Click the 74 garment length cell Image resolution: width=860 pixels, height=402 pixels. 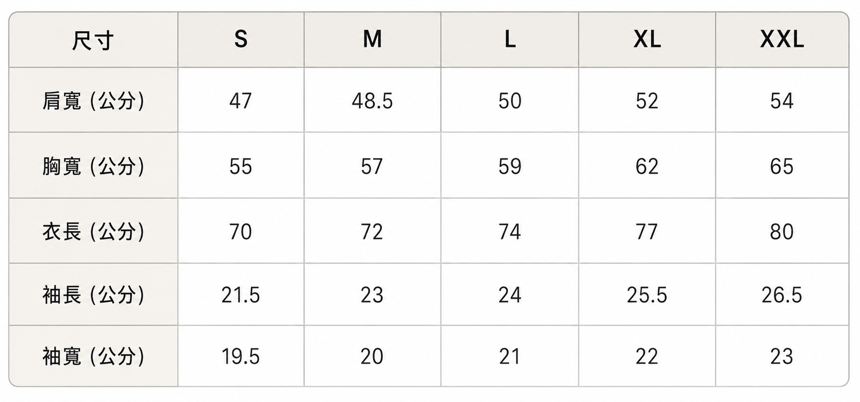tap(510, 231)
